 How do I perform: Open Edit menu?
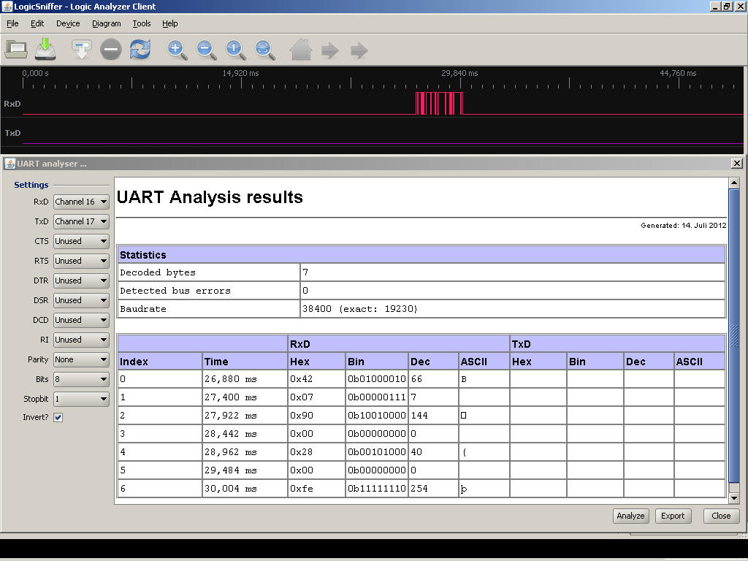(x=37, y=23)
